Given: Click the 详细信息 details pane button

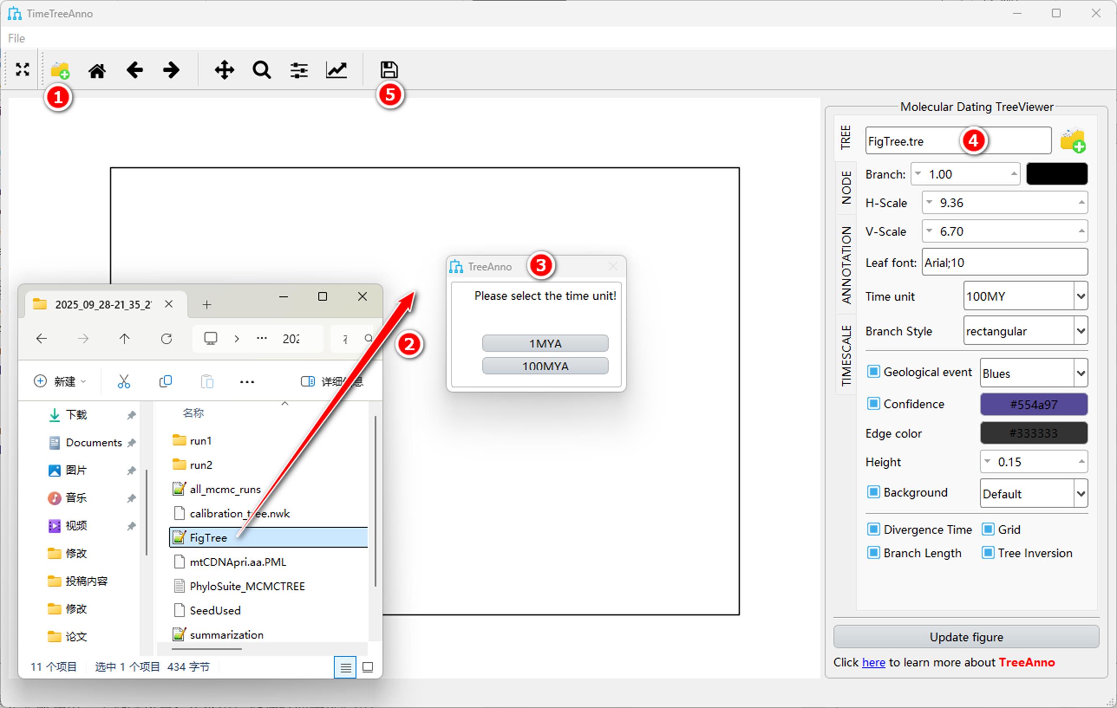Looking at the screenshot, I should [x=332, y=381].
